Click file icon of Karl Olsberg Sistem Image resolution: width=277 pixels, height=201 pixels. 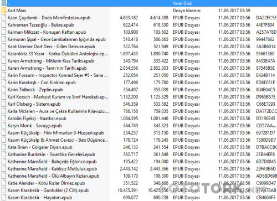coord(4,104)
